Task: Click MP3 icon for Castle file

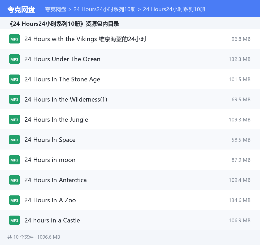Action: (14, 220)
